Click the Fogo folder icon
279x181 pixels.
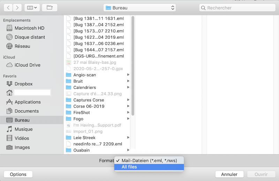pos(68,119)
